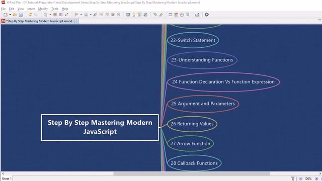This screenshot has height=181, width=322.
Task: Click the filter funnel icon in status bar
Action: coord(293,178)
